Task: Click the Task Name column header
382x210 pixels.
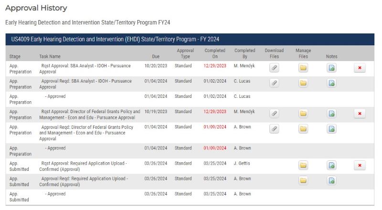Action: [x=50, y=56]
